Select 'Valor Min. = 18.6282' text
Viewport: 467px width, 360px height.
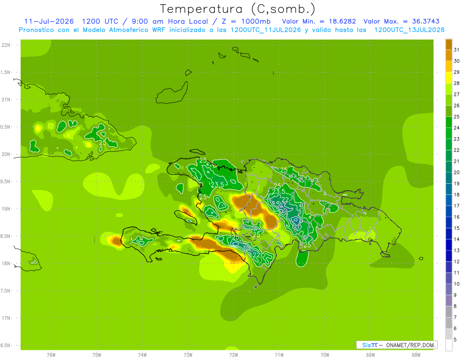(319, 21)
